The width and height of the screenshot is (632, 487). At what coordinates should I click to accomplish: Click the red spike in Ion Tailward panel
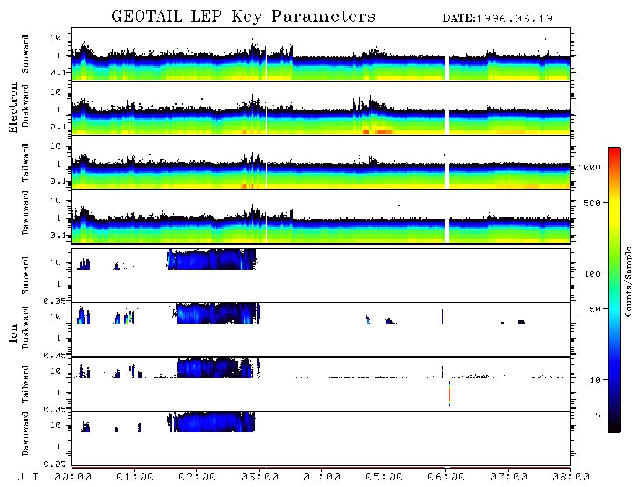pyautogui.click(x=450, y=393)
